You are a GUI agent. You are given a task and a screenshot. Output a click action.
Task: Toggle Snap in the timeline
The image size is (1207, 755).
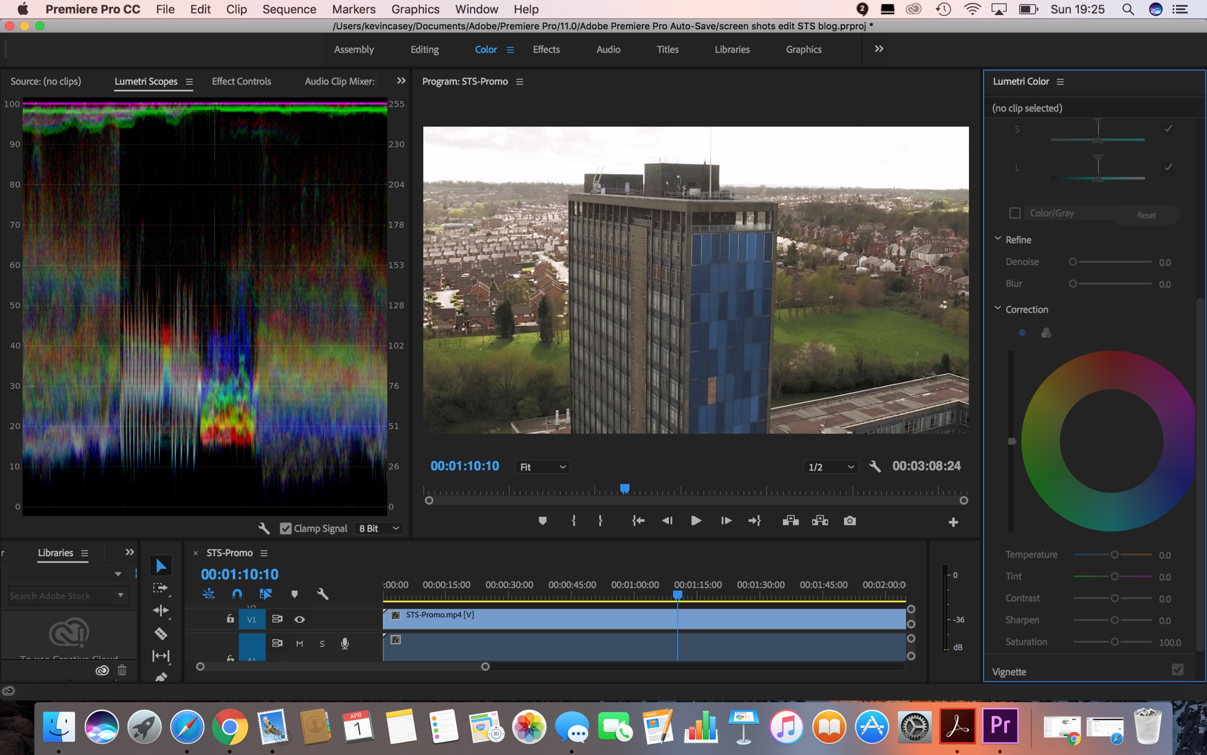pyautogui.click(x=237, y=594)
